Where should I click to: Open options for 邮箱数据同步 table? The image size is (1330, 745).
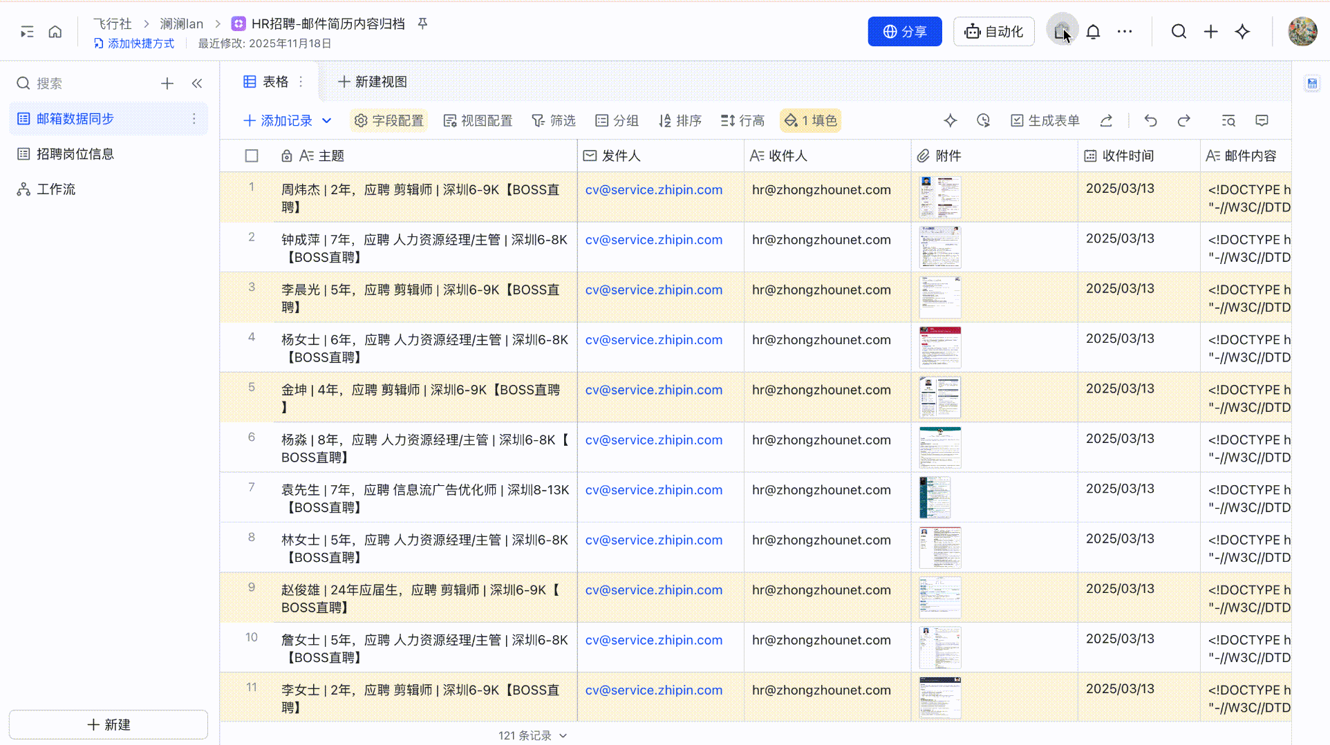tap(194, 119)
